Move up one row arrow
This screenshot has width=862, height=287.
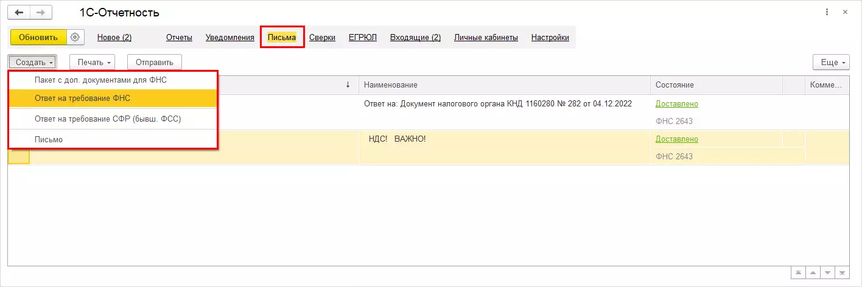[x=813, y=273]
